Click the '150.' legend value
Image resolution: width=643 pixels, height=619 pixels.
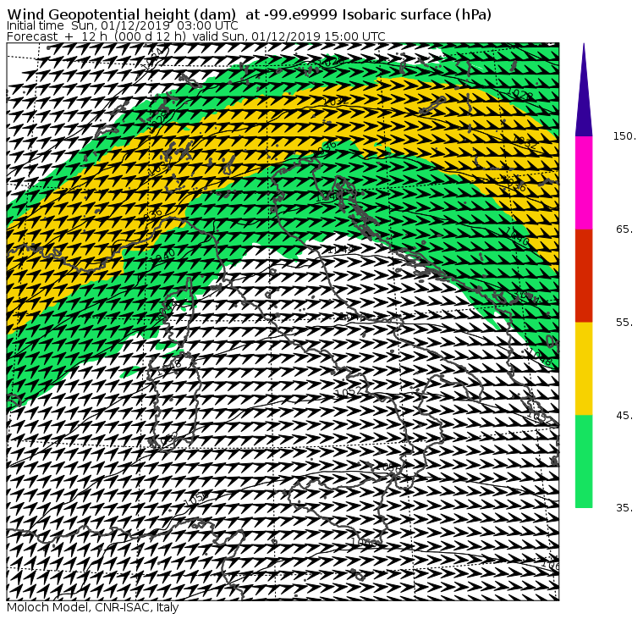click(x=624, y=135)
